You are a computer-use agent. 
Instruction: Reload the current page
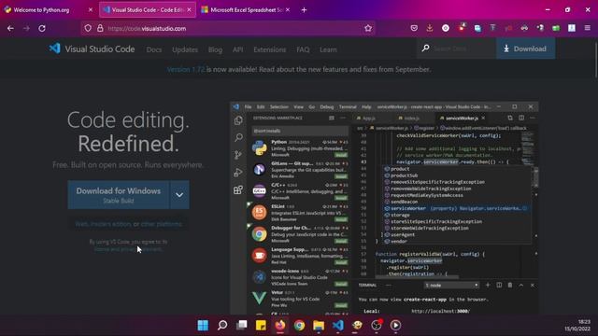click(x=42, y=28)
